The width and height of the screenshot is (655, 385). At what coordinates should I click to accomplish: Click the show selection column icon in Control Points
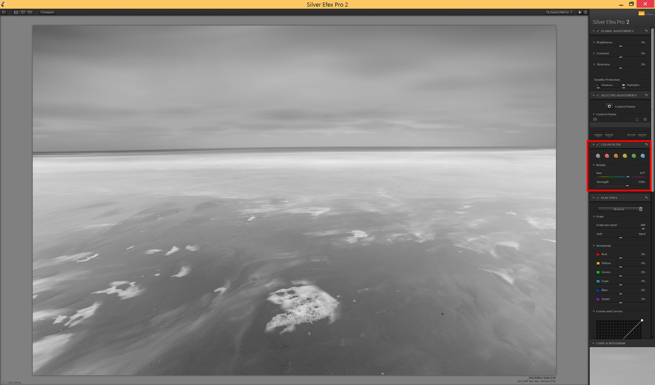point(595,120)
